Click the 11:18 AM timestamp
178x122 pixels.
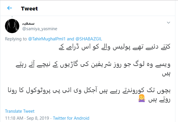pyautogui.click(x=13, y=118)
